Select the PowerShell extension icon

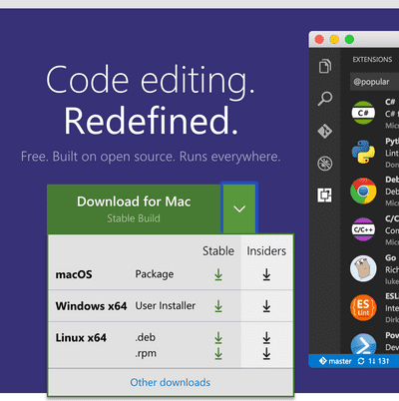coord(363,344)
